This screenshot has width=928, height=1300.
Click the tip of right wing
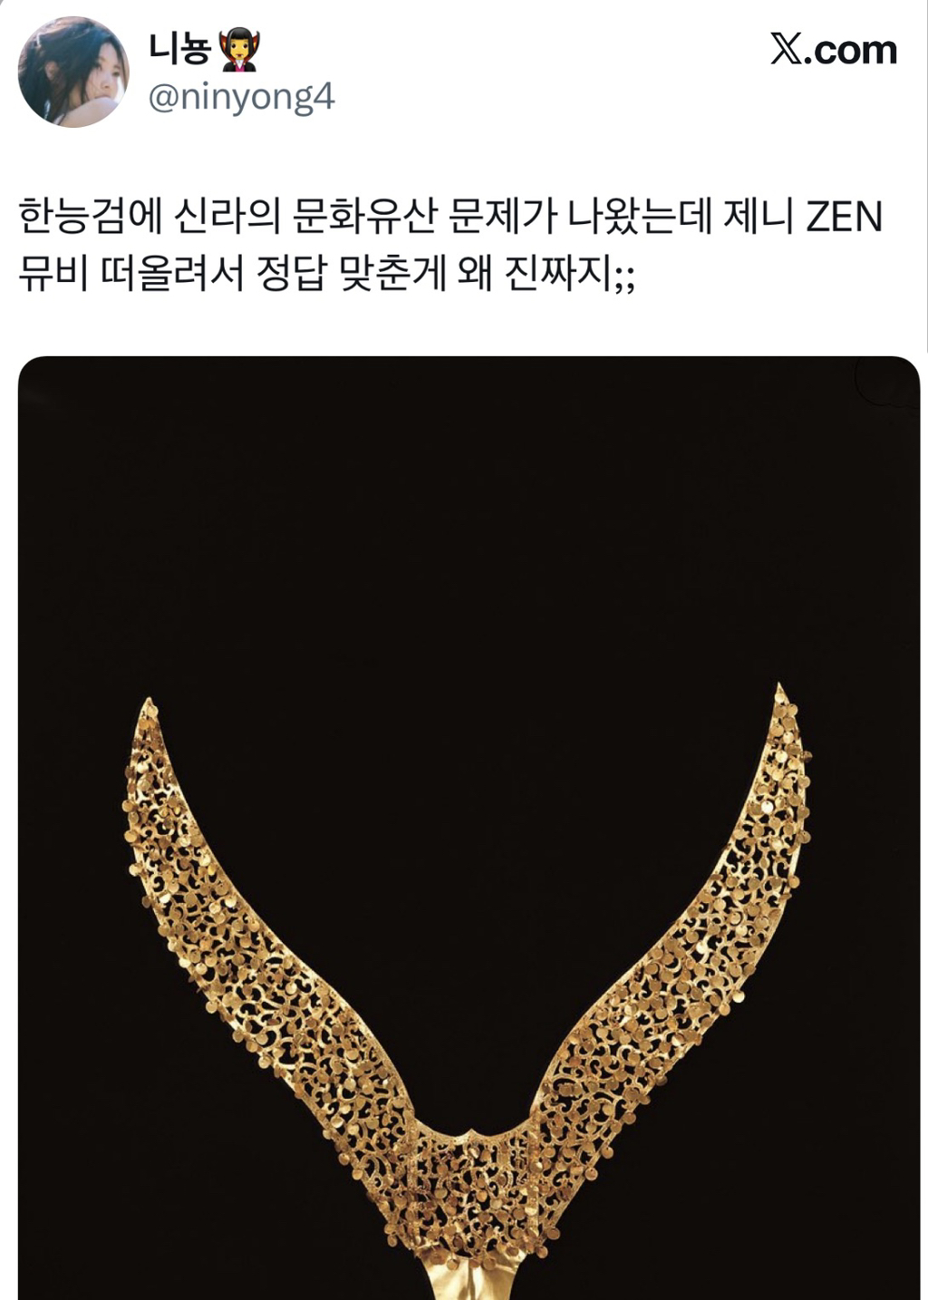click(x=783, y=703)
